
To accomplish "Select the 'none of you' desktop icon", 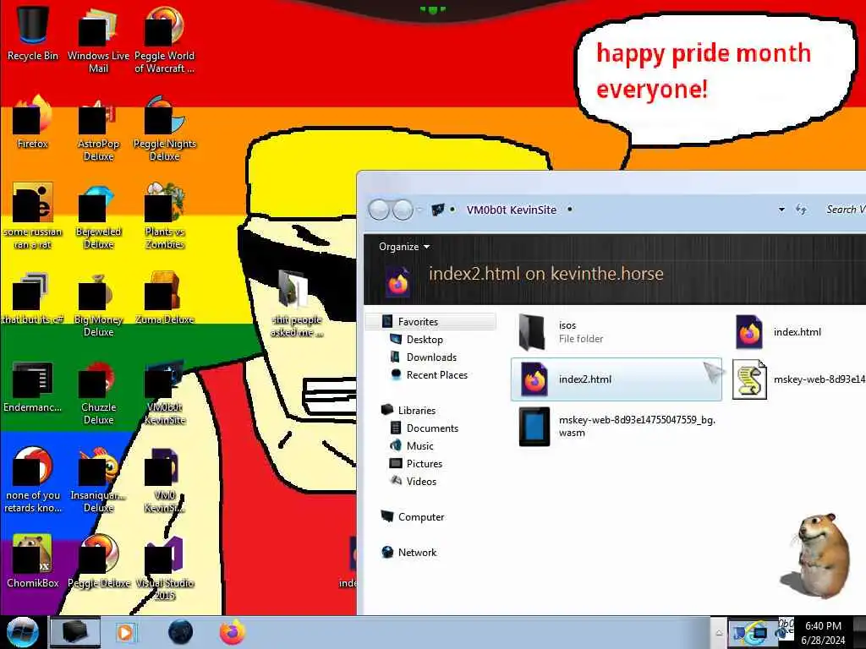I will point(33,479).
